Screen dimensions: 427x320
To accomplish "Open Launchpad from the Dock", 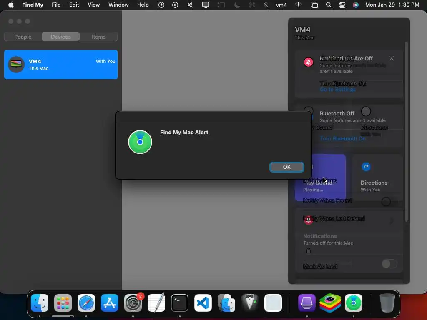I will coord(63,303).
